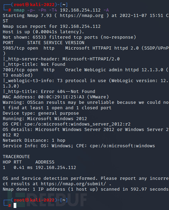The height and width of the screenshot is (210, 169).
Task: Open the https://nmap.org/submit/ link
Action: pyautogui.click(x=73, y=184)
